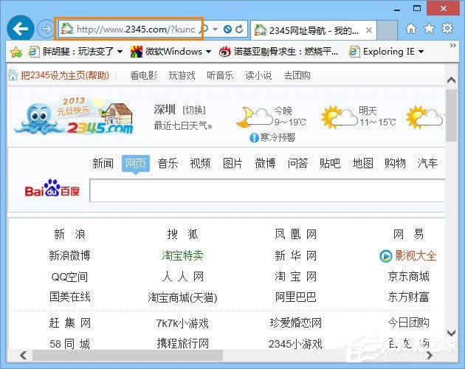Click the 去团购 link

click(297, 75)
